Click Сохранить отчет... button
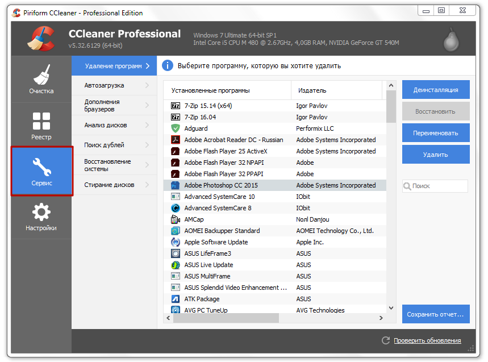 [436, 314]
